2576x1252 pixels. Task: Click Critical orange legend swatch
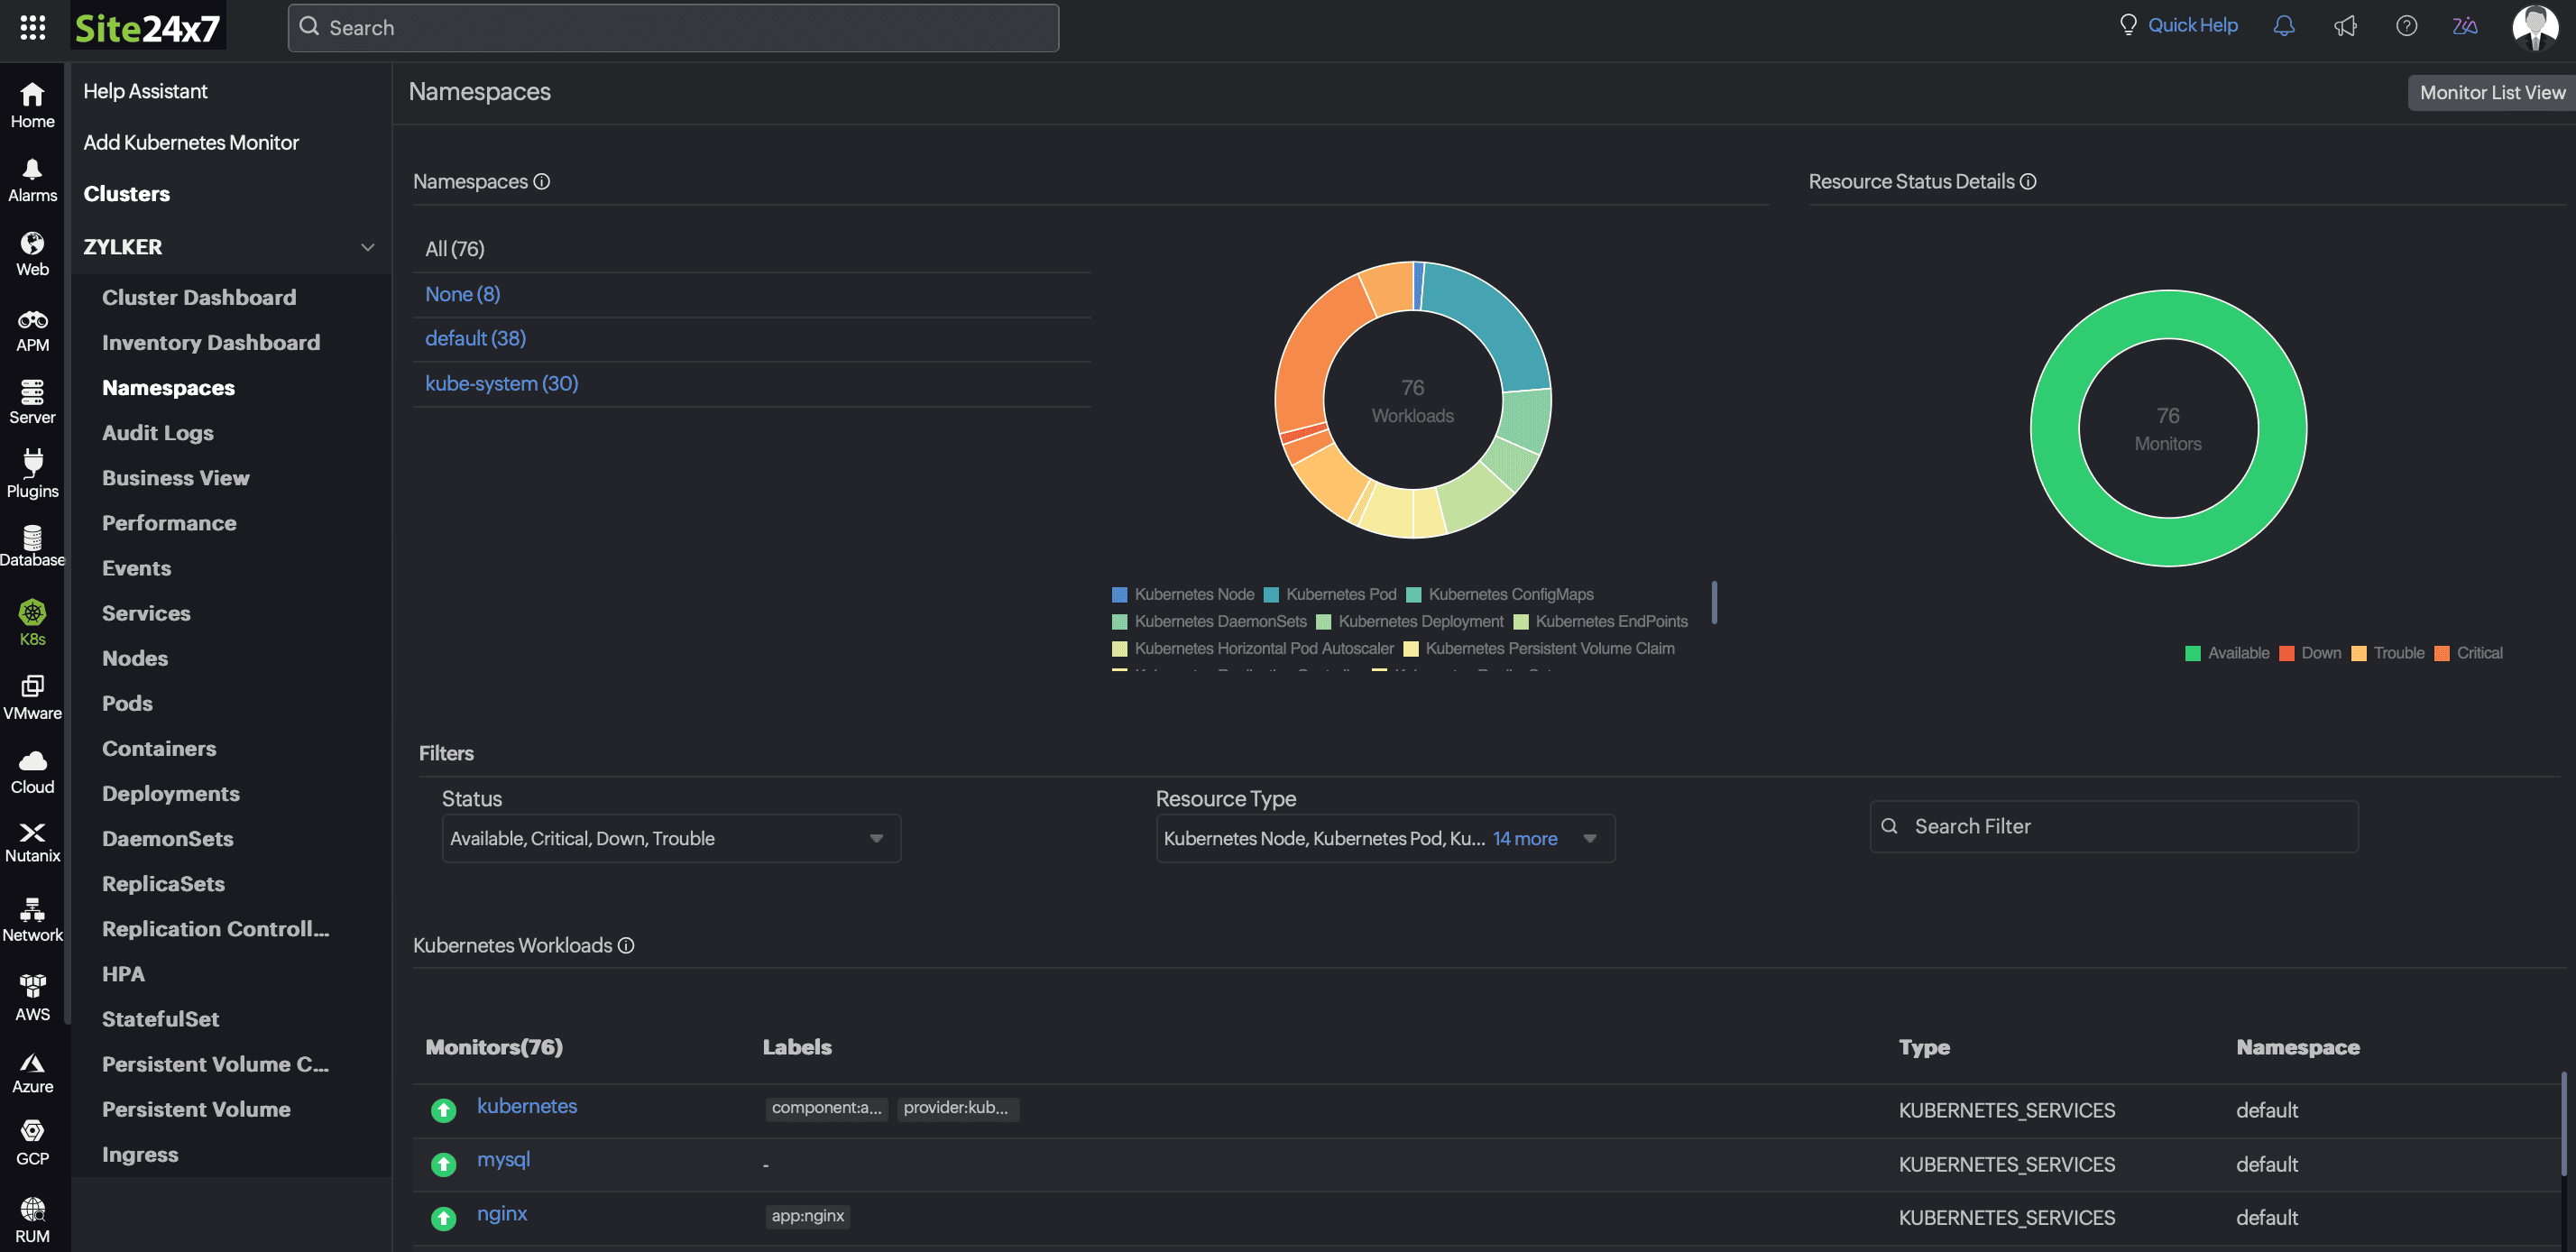2441,653
